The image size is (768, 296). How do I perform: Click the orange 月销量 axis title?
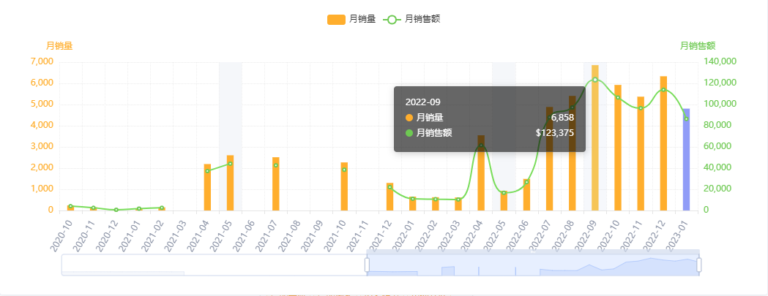tap(59, 46)
